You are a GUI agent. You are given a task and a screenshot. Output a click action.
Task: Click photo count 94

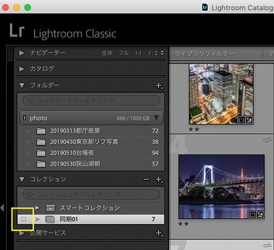point(155,153)
